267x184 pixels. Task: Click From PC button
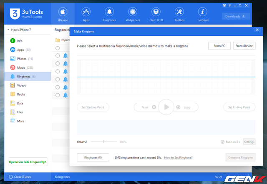tap(219, 46)
